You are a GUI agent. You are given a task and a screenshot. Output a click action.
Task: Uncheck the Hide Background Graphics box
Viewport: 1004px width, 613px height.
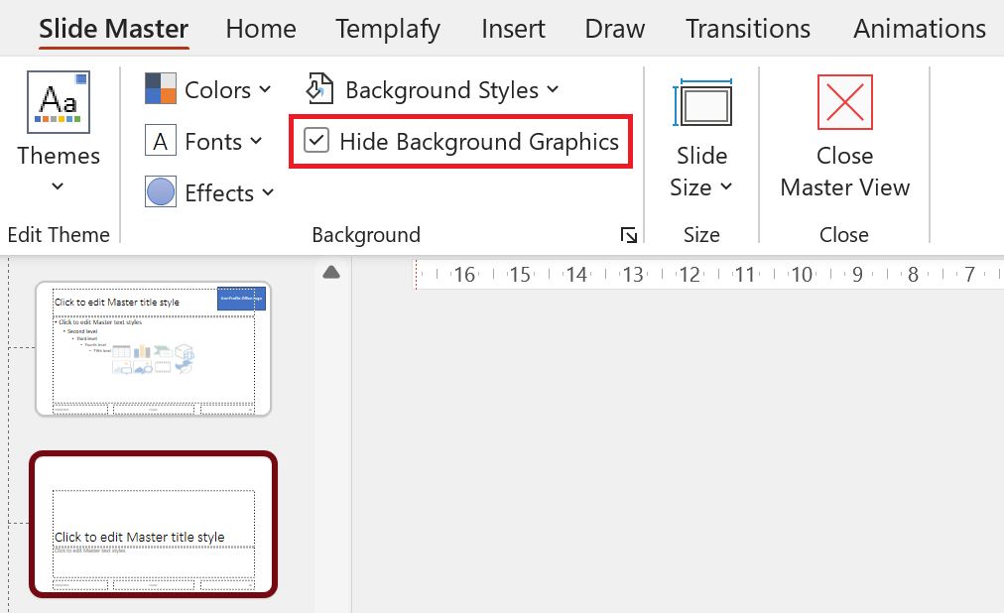317,140
